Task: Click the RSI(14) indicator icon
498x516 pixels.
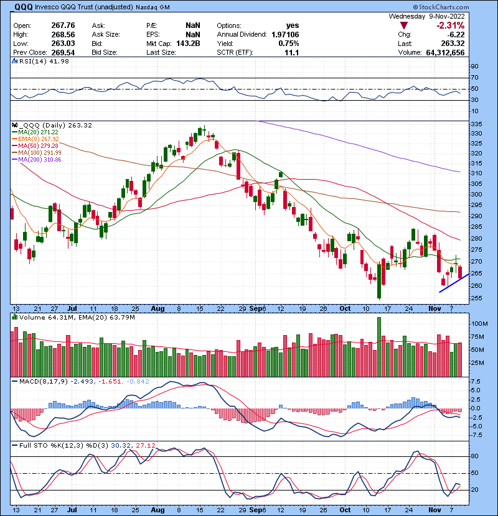Action: click(14, 61)
